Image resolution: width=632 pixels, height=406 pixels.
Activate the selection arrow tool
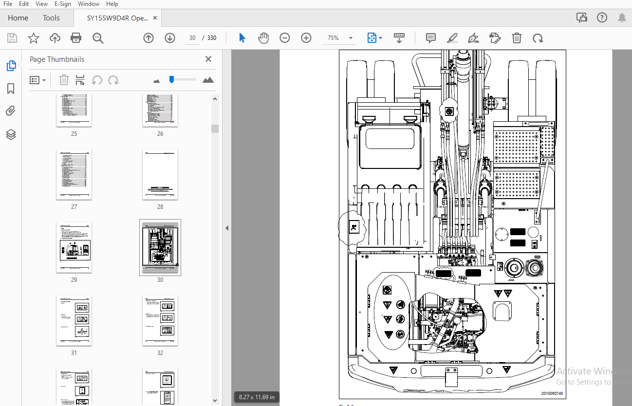242,38
